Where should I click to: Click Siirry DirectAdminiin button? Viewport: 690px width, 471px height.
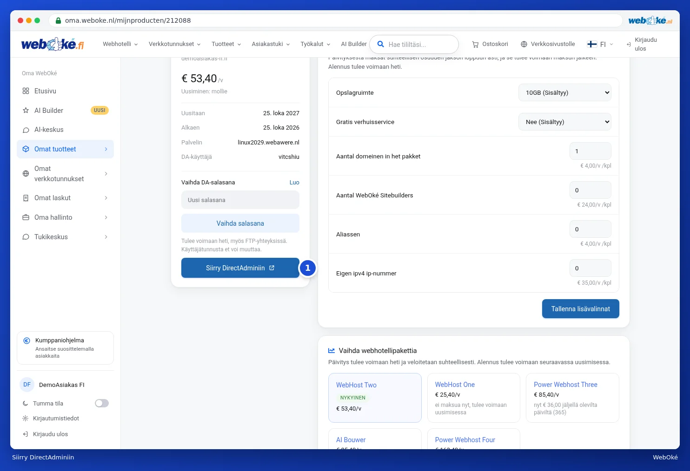[240, 268]
